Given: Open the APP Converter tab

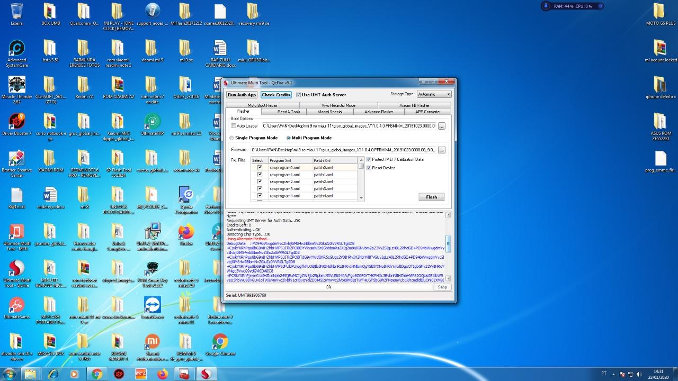Looking at the screenshot, I should [427, 112].
